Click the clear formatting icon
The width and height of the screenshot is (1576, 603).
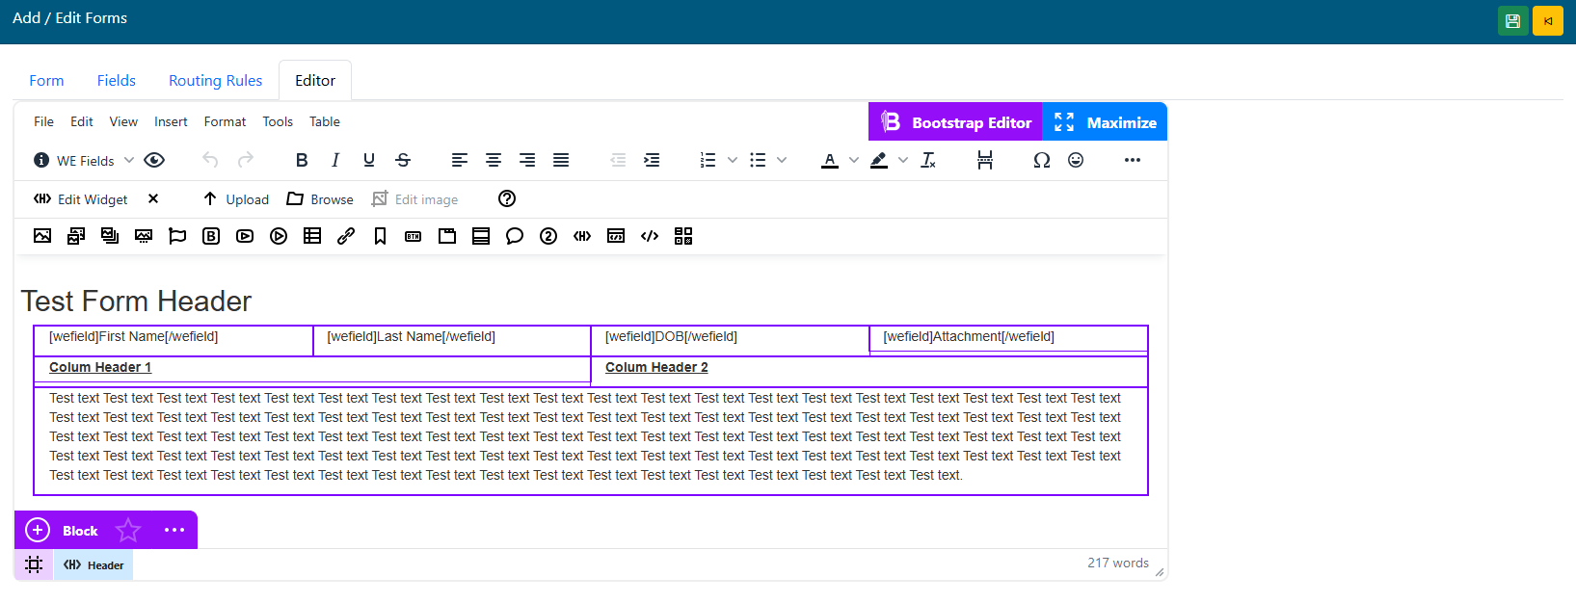pyautogui.click(x=928, y=161)
